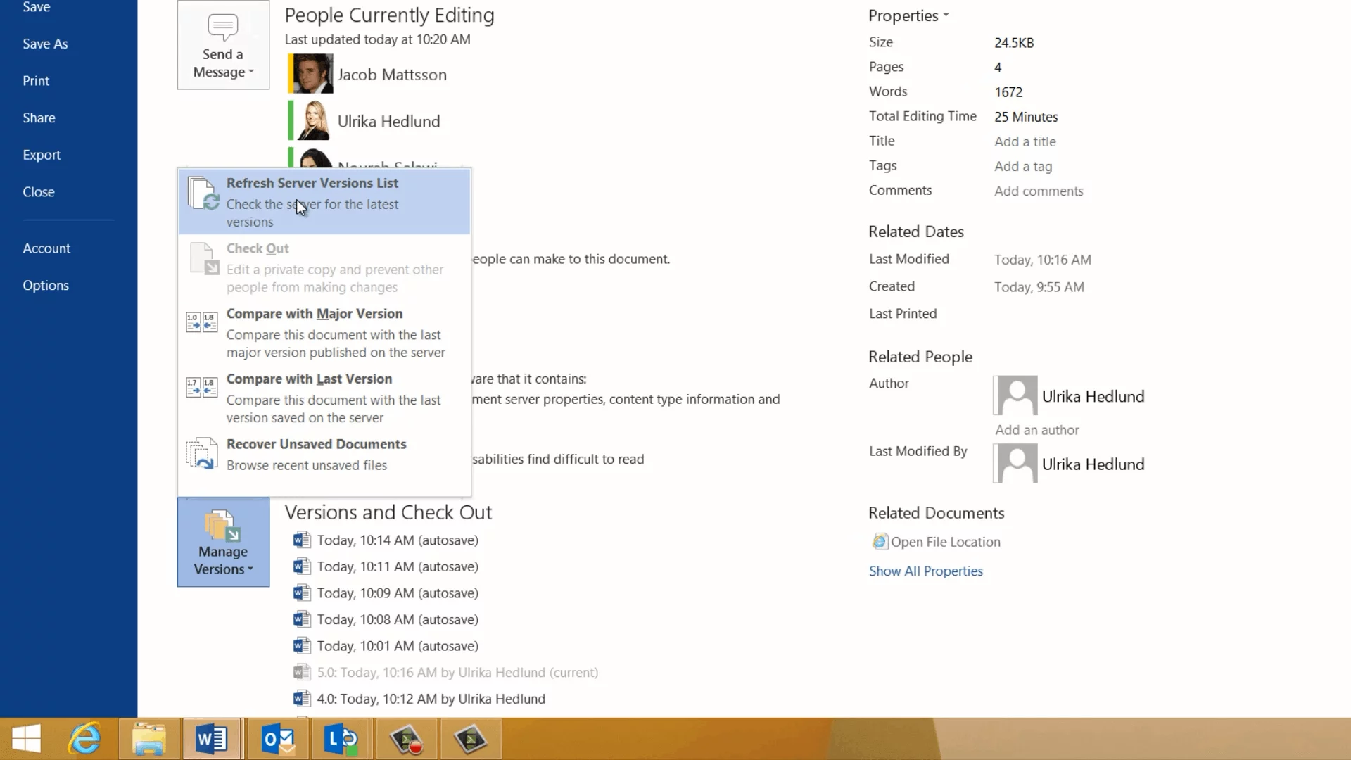Image resolution: width=1351 pixels, height=760 pixels.
Task: Click the Add a title field
Action: 1025,141
